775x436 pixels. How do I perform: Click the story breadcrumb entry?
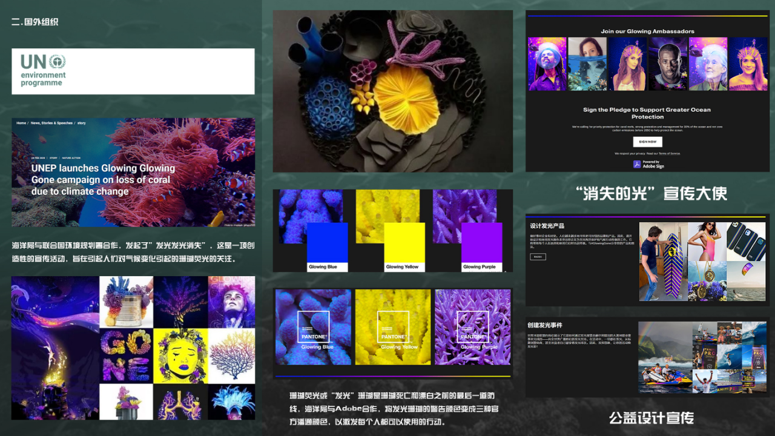[81, 123]
